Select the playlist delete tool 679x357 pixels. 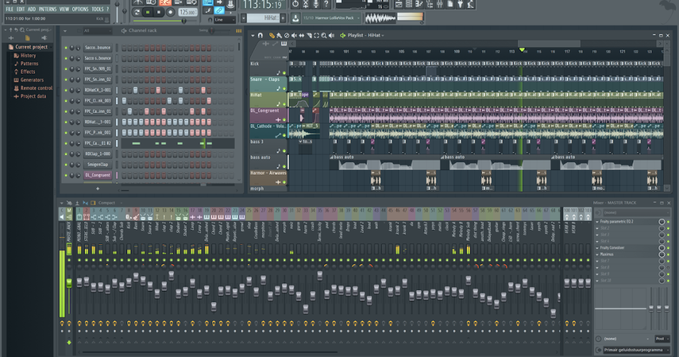click(286, 36)
